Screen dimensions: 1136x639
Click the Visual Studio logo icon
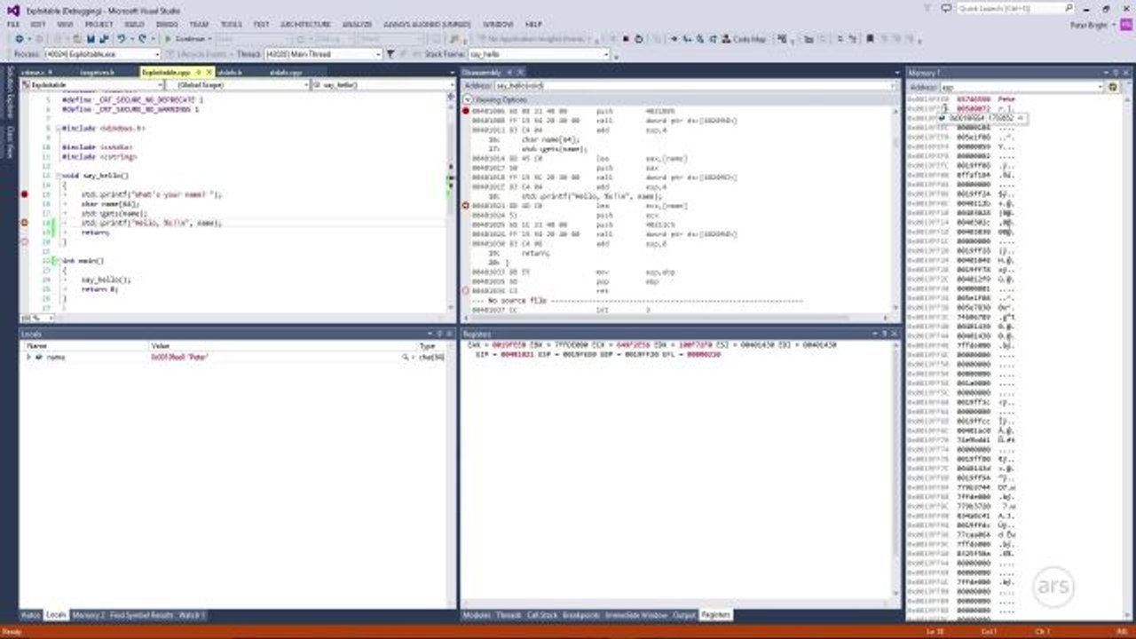tap(12, 9)
